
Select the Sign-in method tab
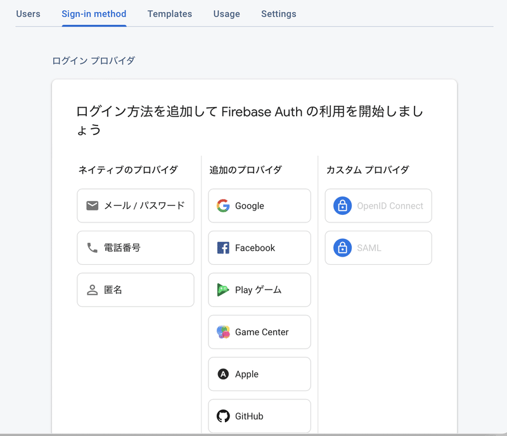(x=94, y=14)
